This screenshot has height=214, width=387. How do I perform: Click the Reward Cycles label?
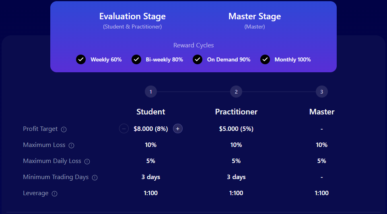[193, 45]
